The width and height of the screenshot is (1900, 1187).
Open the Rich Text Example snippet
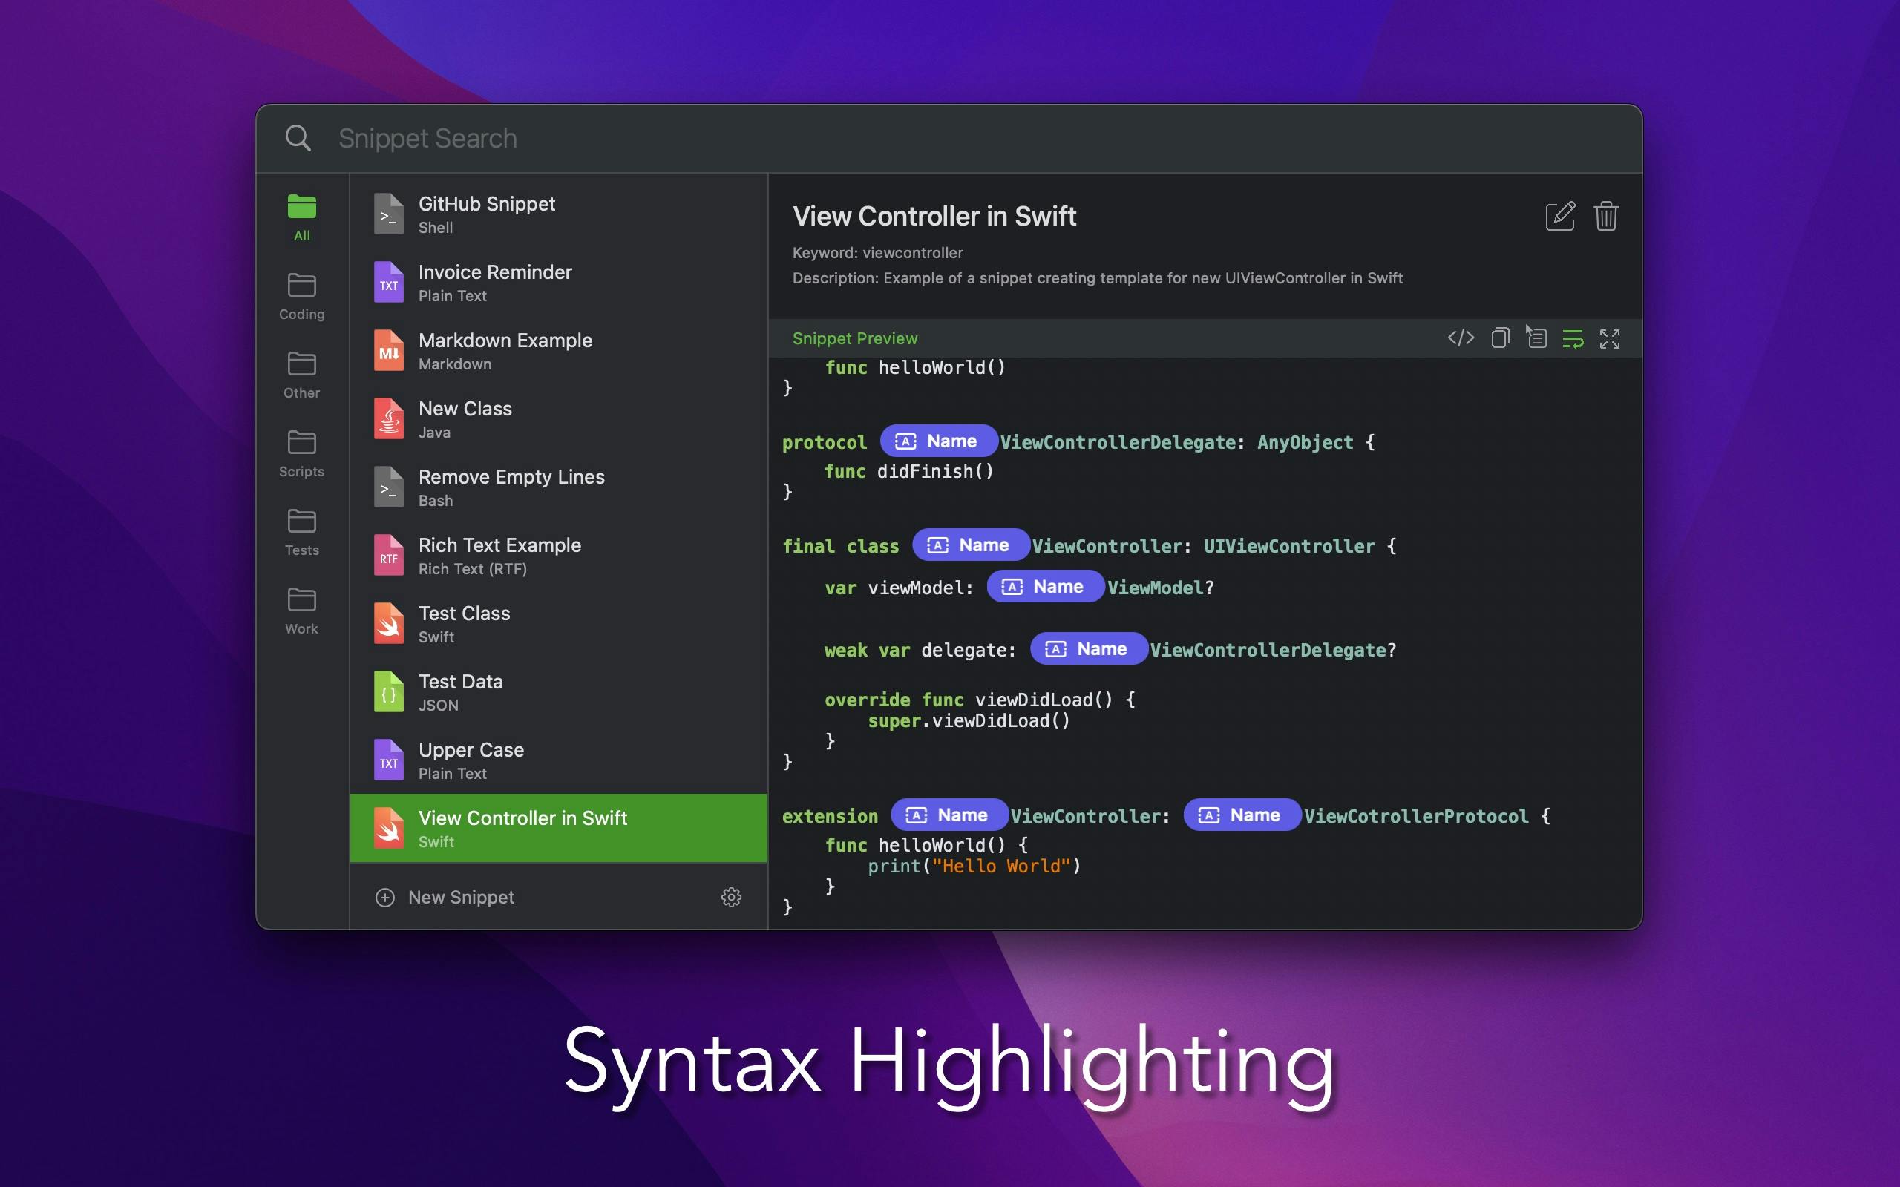click(x=558, y=556)
